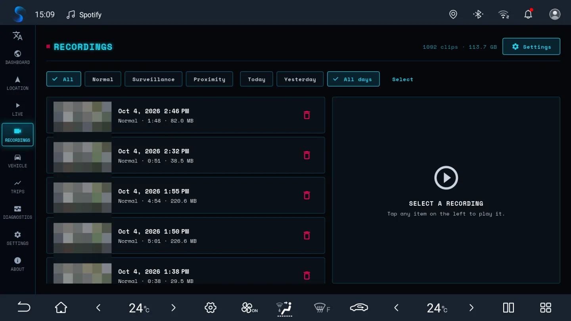Open the Spotify media widget

pyautogui.click(x=84, y=15)
